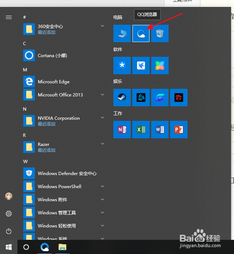Click the 软件 tile group header

[118, 49]
